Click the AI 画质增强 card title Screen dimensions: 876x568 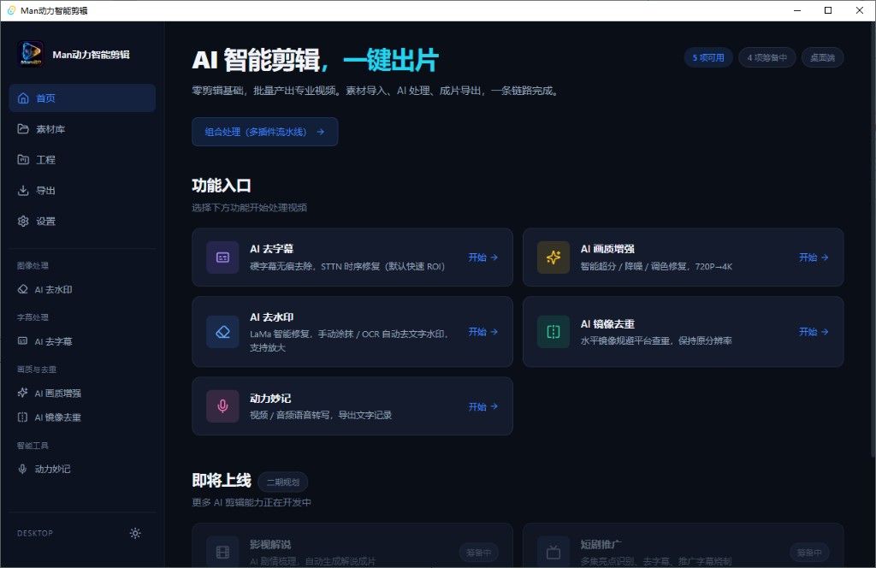[607, 249]
